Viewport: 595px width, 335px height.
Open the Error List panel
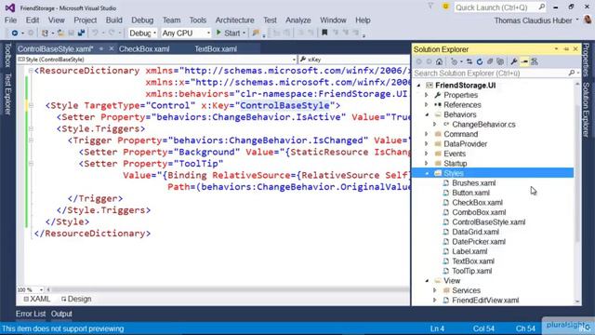[x=31, y=314]
